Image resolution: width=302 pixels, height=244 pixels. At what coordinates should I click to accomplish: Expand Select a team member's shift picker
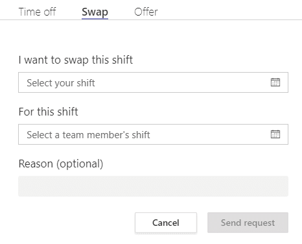coord(153,134)
